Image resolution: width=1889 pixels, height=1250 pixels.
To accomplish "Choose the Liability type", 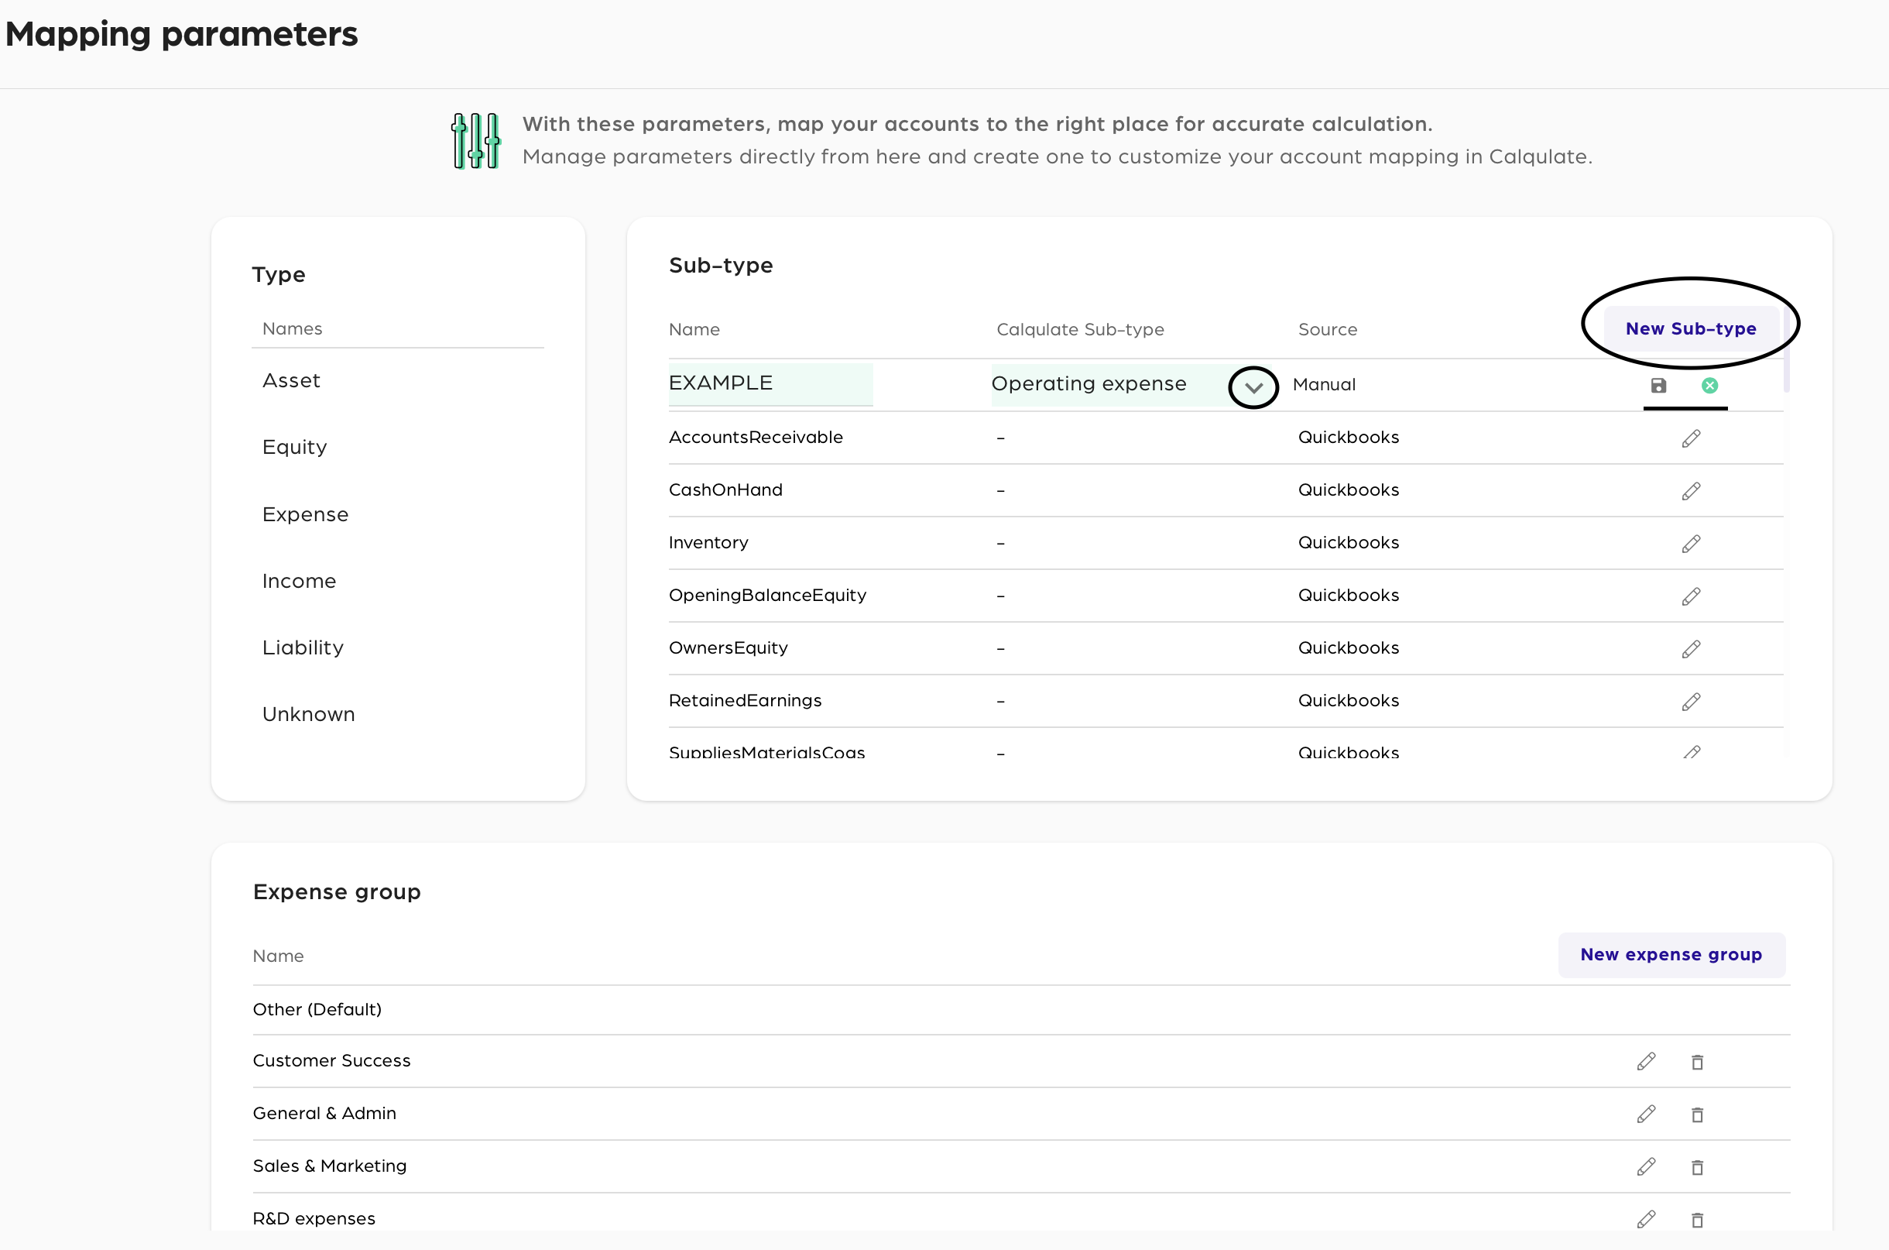I will coord(303,647).
